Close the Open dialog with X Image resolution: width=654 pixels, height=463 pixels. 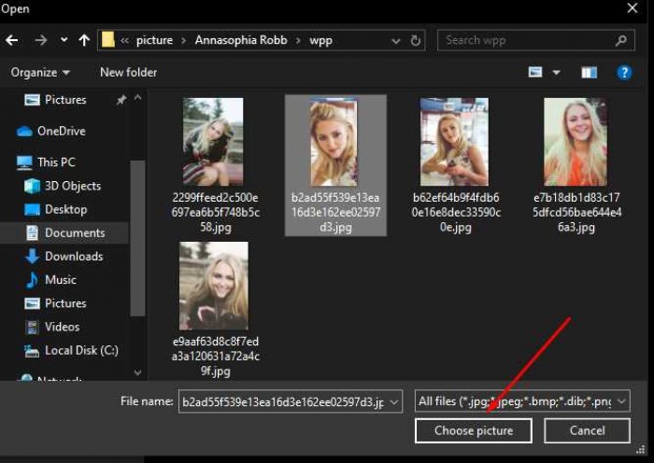633,7
